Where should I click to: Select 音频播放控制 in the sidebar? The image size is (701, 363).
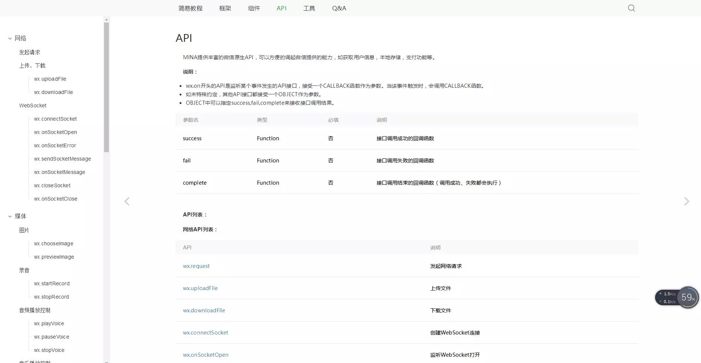[x=34, y=310]
